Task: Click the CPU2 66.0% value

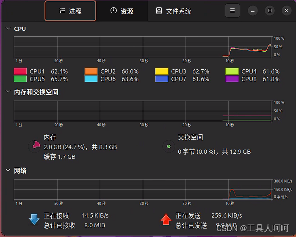Action: [x=130, y=71]
